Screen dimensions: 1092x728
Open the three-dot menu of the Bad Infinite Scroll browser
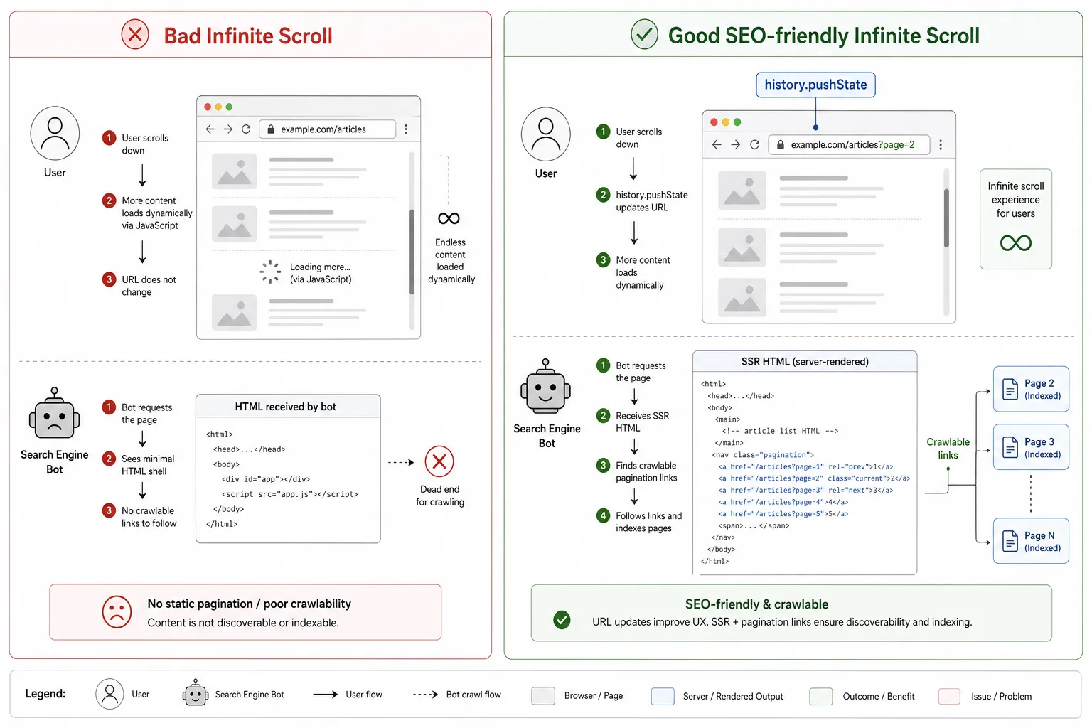(406, 129)
